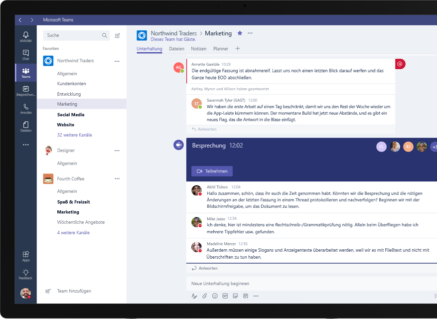This screenshot has height=319, width=437.
Task: Click the KJ participant avatar
Action: tap(408, 147)
